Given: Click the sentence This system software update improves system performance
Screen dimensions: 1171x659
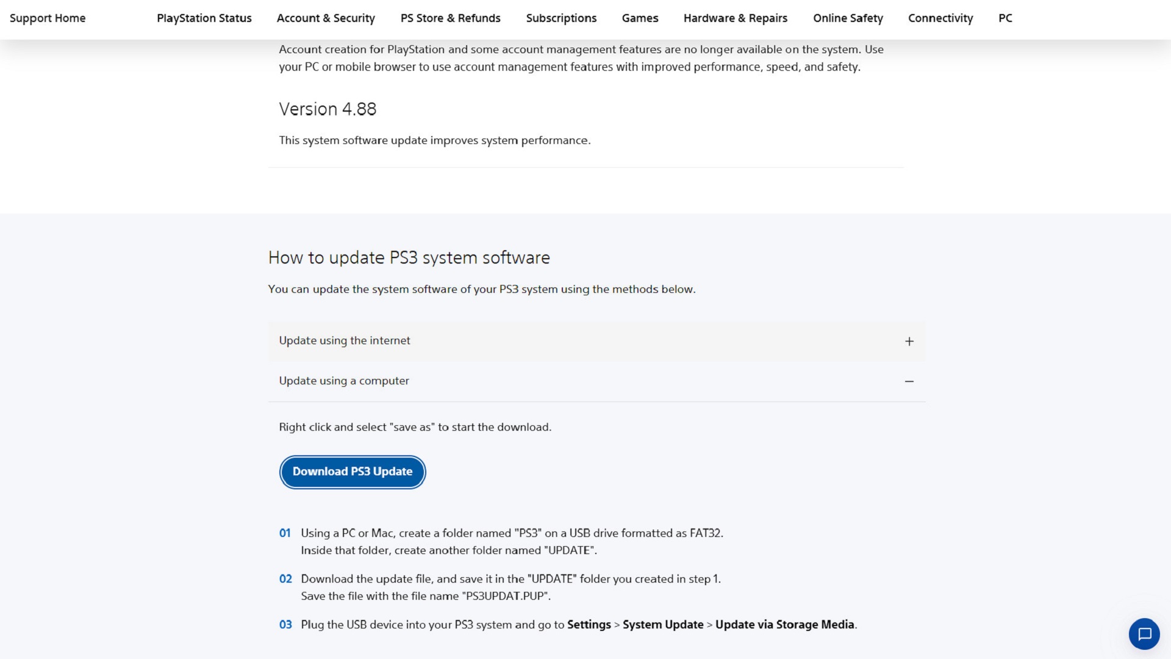Looking at the screenshot, I should [435, 140].
